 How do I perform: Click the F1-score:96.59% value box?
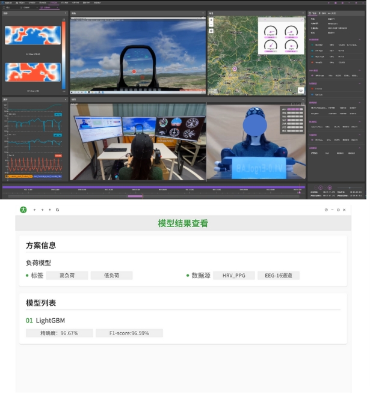[129, 333]
